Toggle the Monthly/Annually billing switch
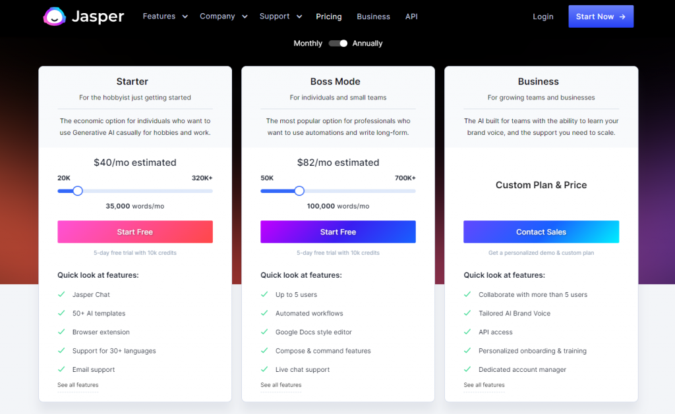Screen dimensions: 675x414 coord(337,43)
